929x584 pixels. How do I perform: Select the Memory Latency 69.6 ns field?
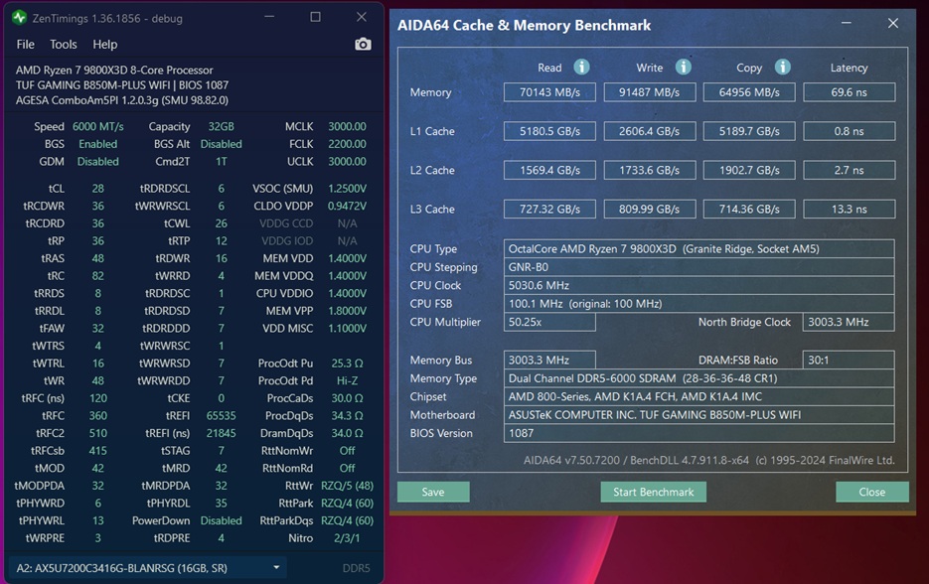click(x=849, y=92)
